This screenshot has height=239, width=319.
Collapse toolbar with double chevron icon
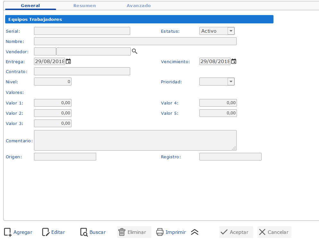pos(195,232)
